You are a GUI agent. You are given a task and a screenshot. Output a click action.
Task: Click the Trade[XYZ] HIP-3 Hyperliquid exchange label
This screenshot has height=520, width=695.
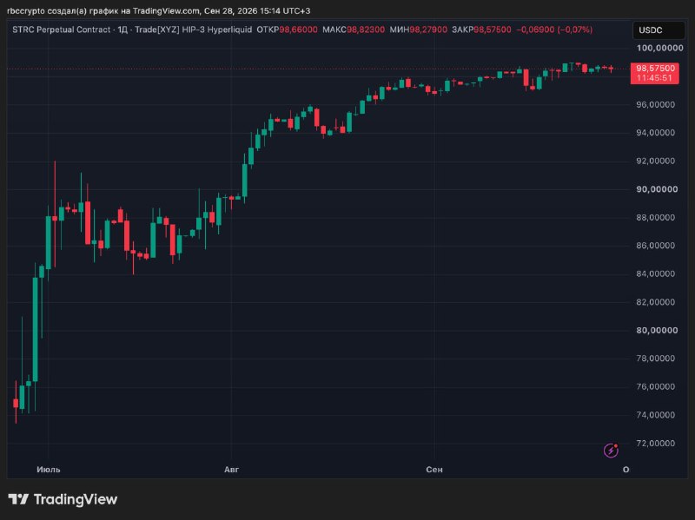point(193,30)
